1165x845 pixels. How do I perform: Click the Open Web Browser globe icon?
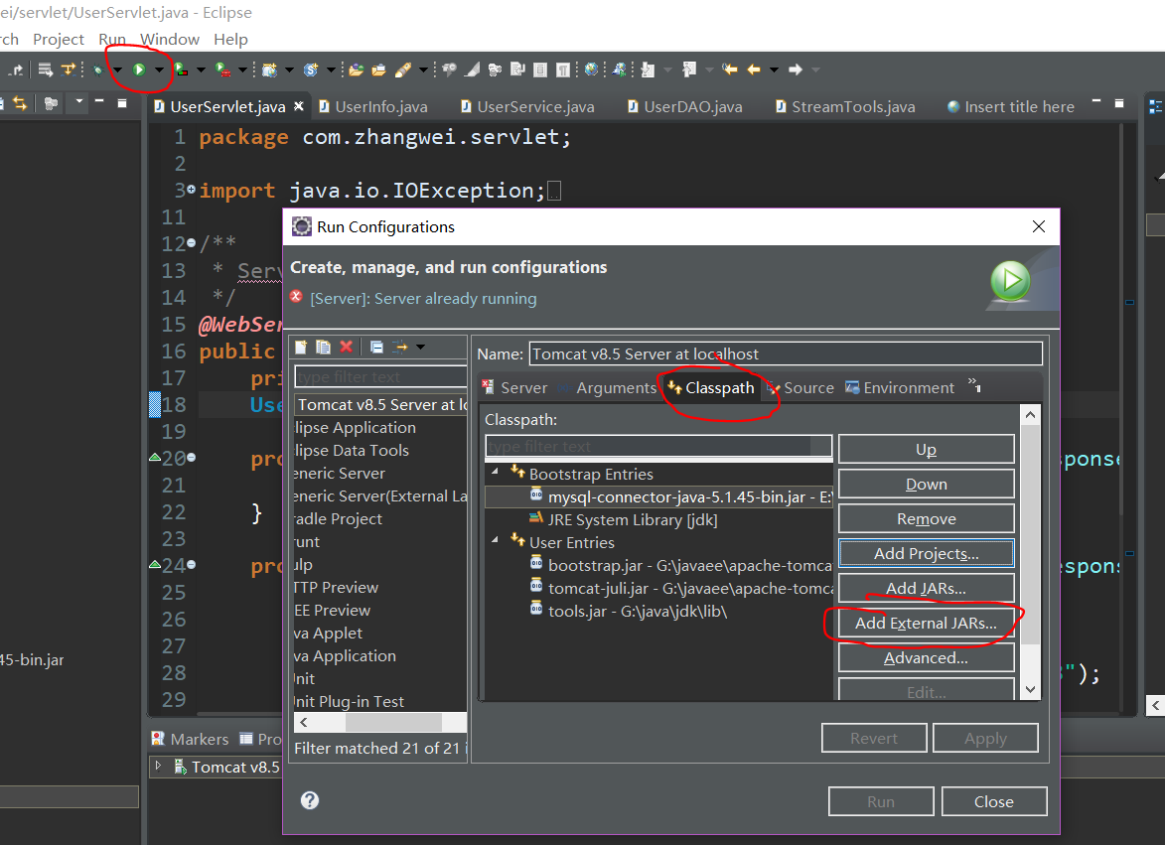point(591,70)
